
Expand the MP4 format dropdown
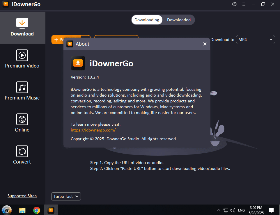[x=255, y=40]
